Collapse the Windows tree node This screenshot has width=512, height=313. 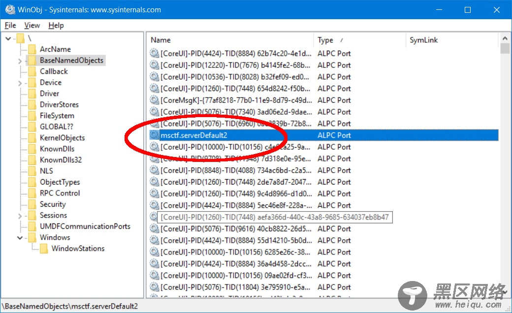coord(20,238)
